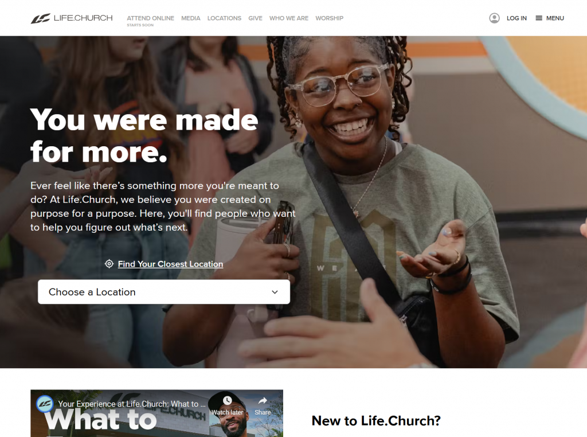
Task: Click Find Your Closest Location link
Action: (170, 264)
